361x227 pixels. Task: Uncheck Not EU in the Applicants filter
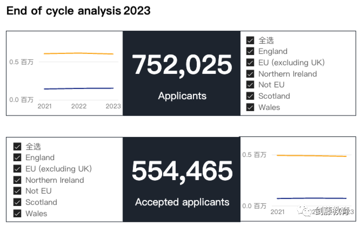[x=250, y=85]
